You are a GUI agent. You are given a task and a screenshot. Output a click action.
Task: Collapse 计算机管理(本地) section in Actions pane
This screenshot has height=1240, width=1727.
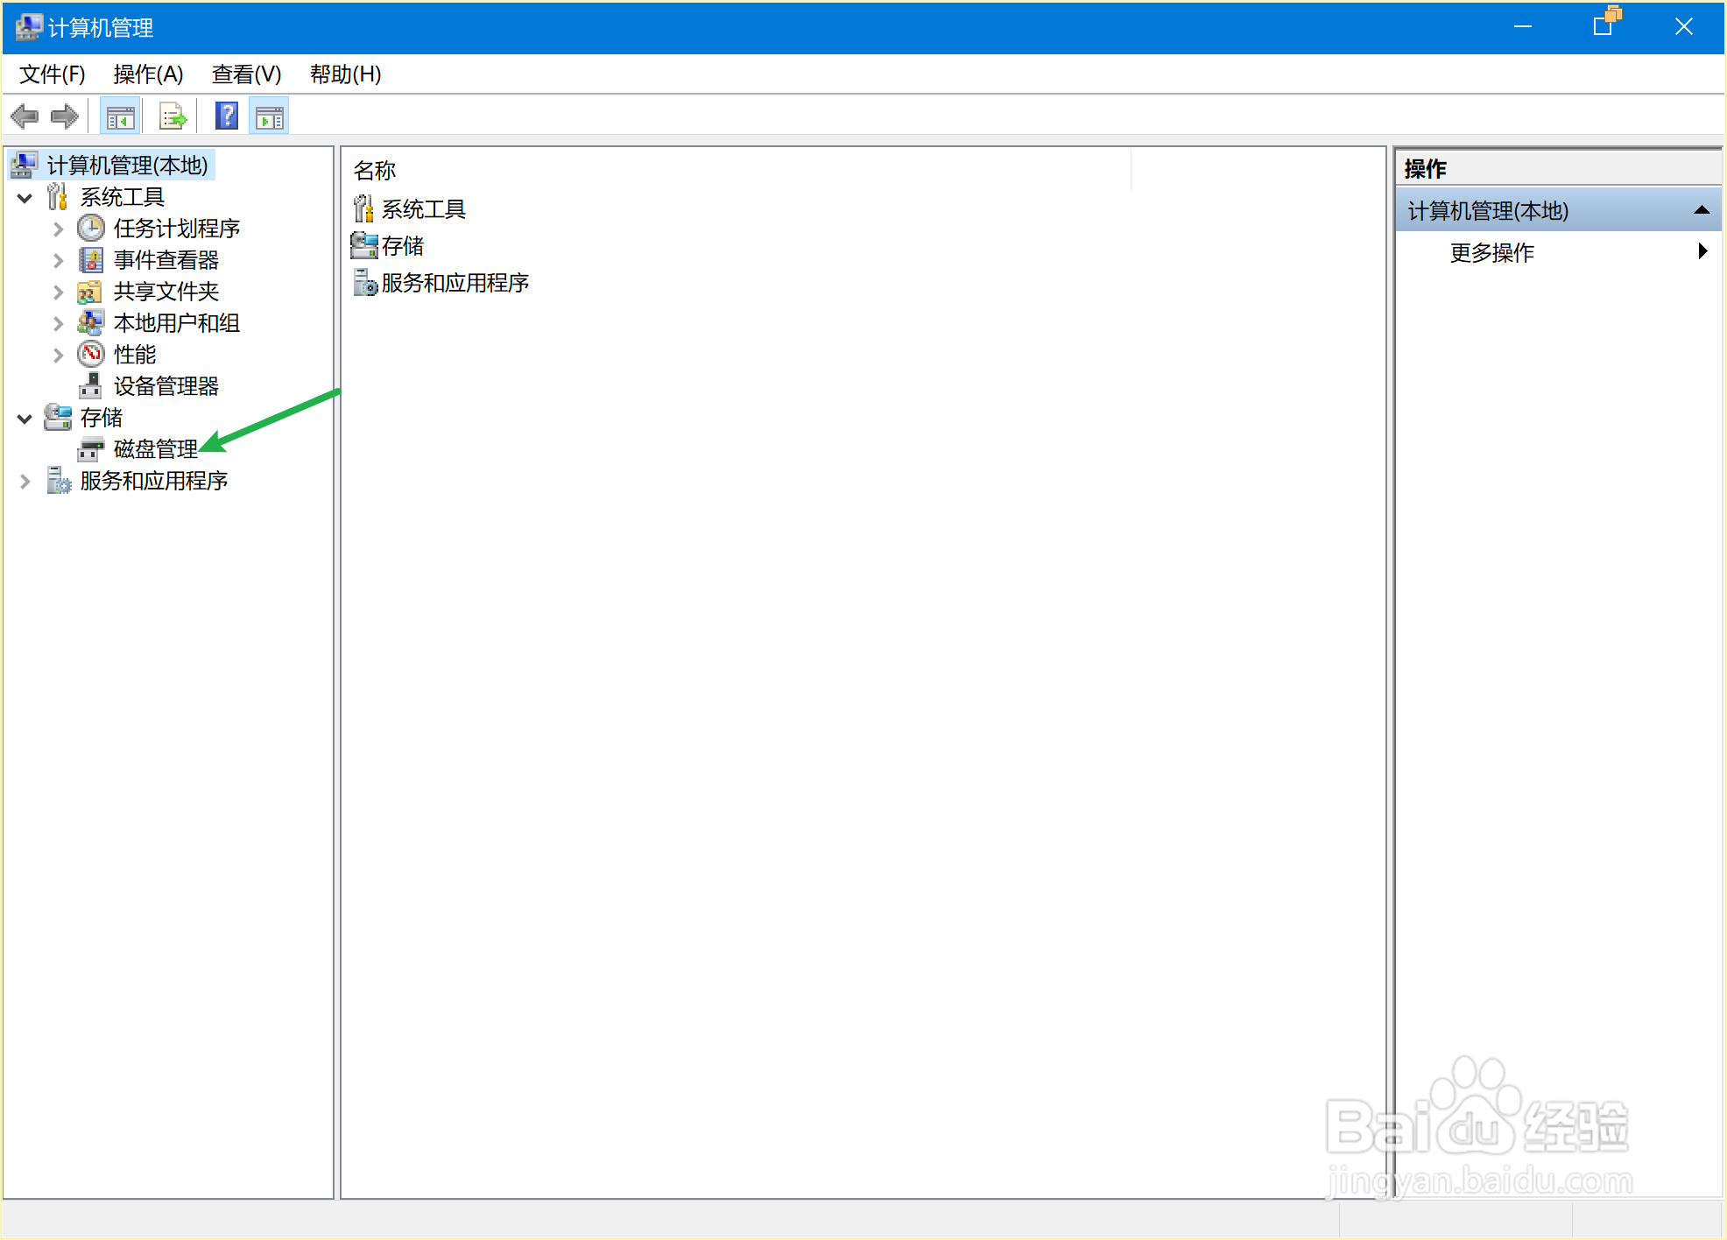pos(1702,210)
